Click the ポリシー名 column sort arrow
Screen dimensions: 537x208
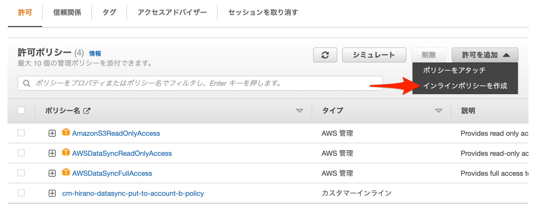pyautogui.click(x=300, y=111)
